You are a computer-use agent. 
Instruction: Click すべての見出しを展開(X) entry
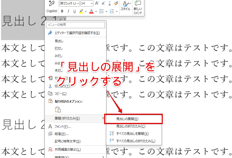tap(134, 134)
